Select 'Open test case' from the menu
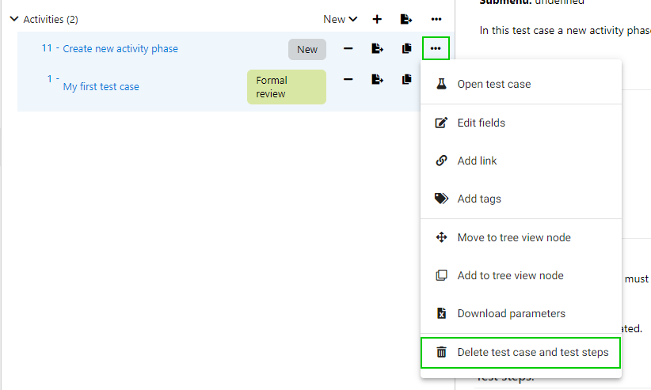The width and height of the screenshot is (651, 390). 494,84
